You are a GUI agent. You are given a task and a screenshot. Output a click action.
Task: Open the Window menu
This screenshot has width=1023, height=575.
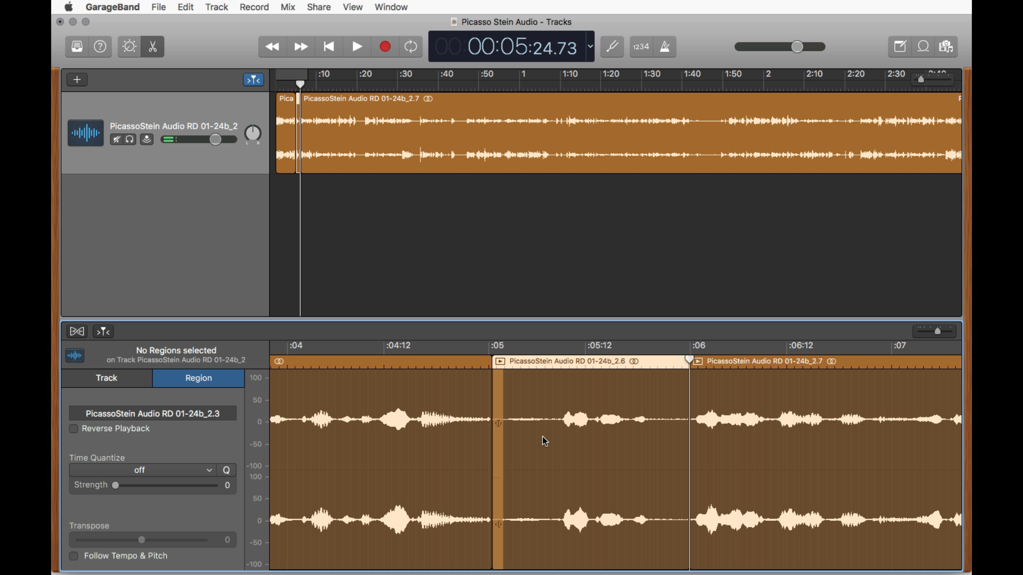(391, 7)
